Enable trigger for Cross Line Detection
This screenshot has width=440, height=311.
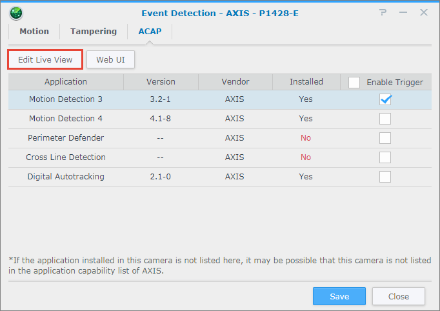[385, 157]
